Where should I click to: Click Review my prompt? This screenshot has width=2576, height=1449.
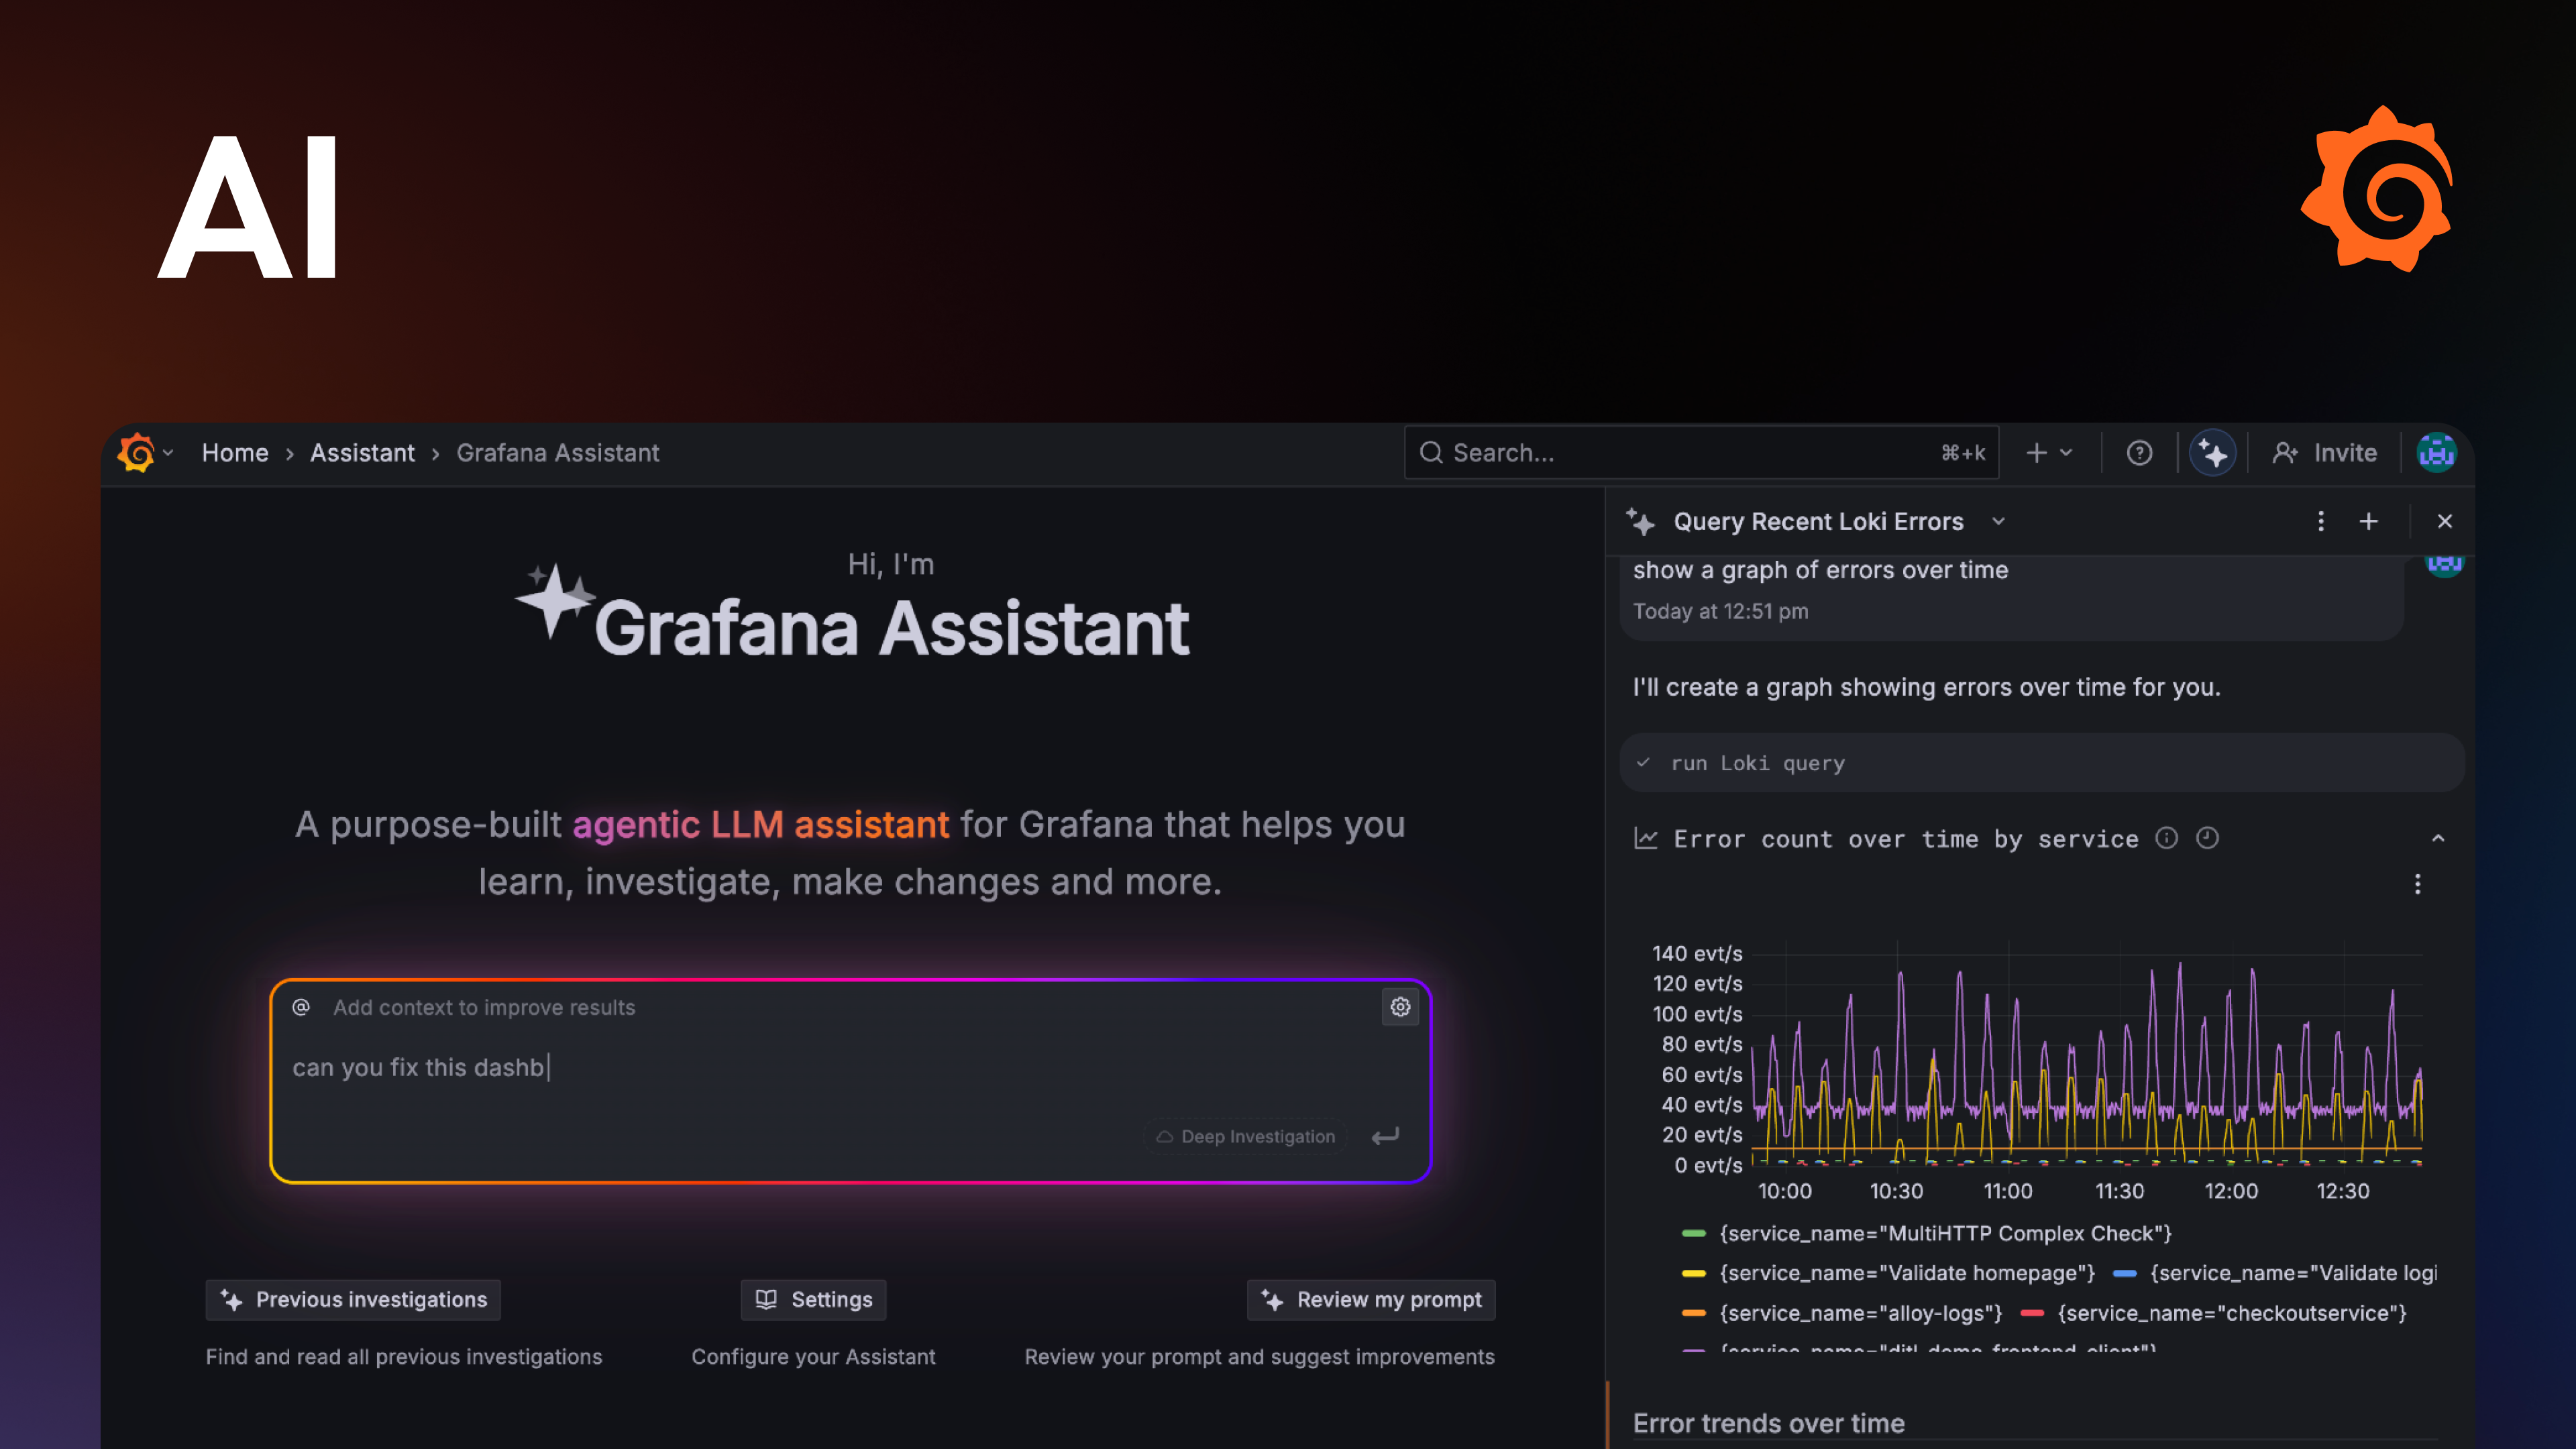coord(1371,1300)
